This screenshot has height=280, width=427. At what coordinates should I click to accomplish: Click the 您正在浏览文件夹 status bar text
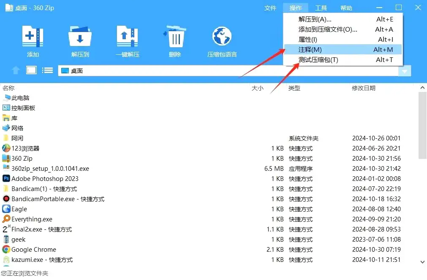(24, 273)
